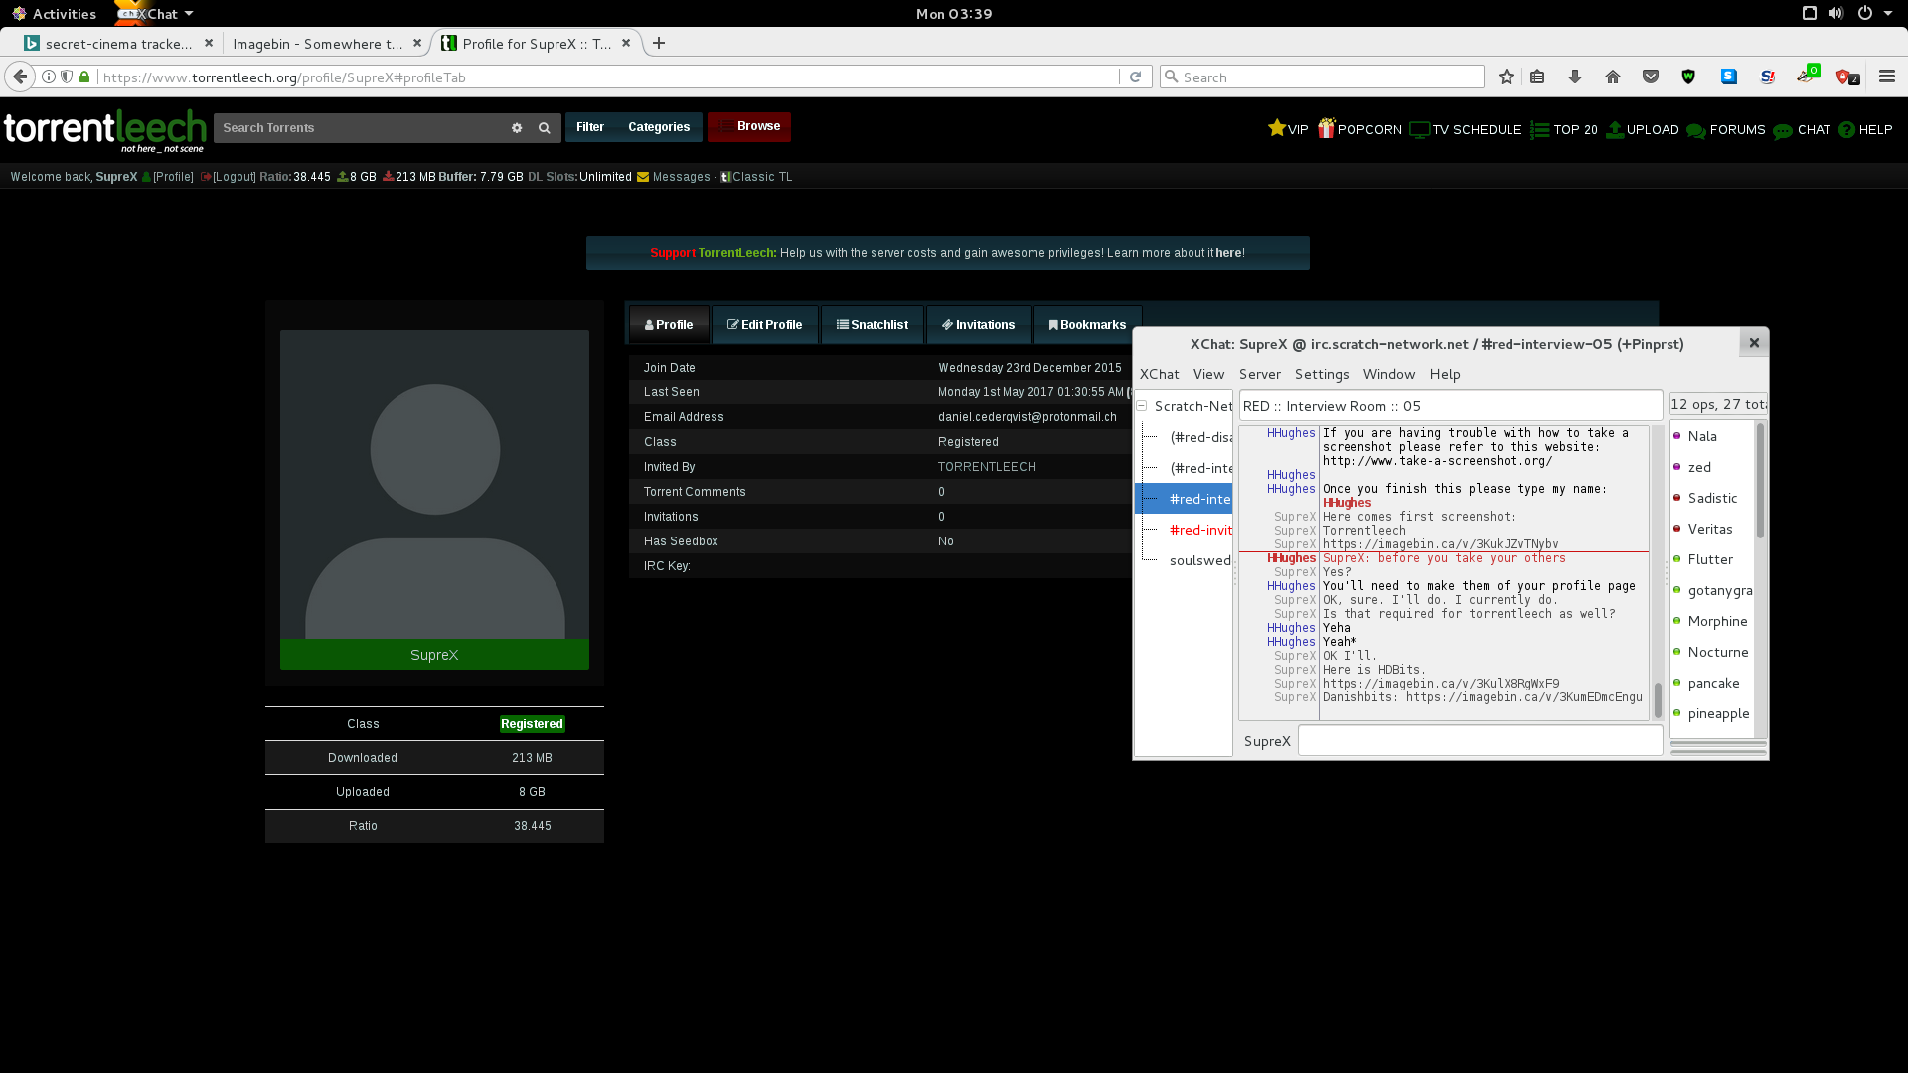The image size is (1908, 1073).
Task: Open the UPLOAD link
Action: [x=1643, y=129]
